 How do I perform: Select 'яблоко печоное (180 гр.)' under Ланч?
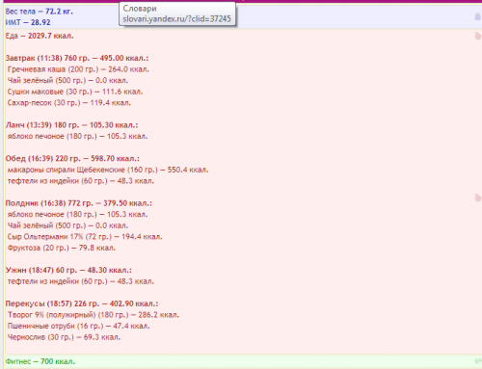point(77,137)
